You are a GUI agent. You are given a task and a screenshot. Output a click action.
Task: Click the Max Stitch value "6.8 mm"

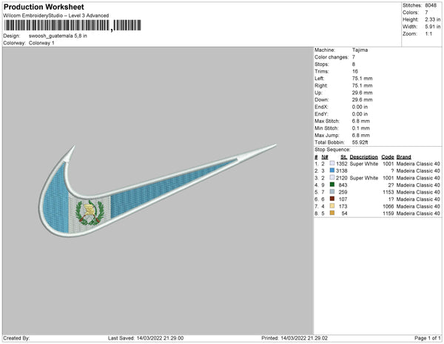coord(361,121)
